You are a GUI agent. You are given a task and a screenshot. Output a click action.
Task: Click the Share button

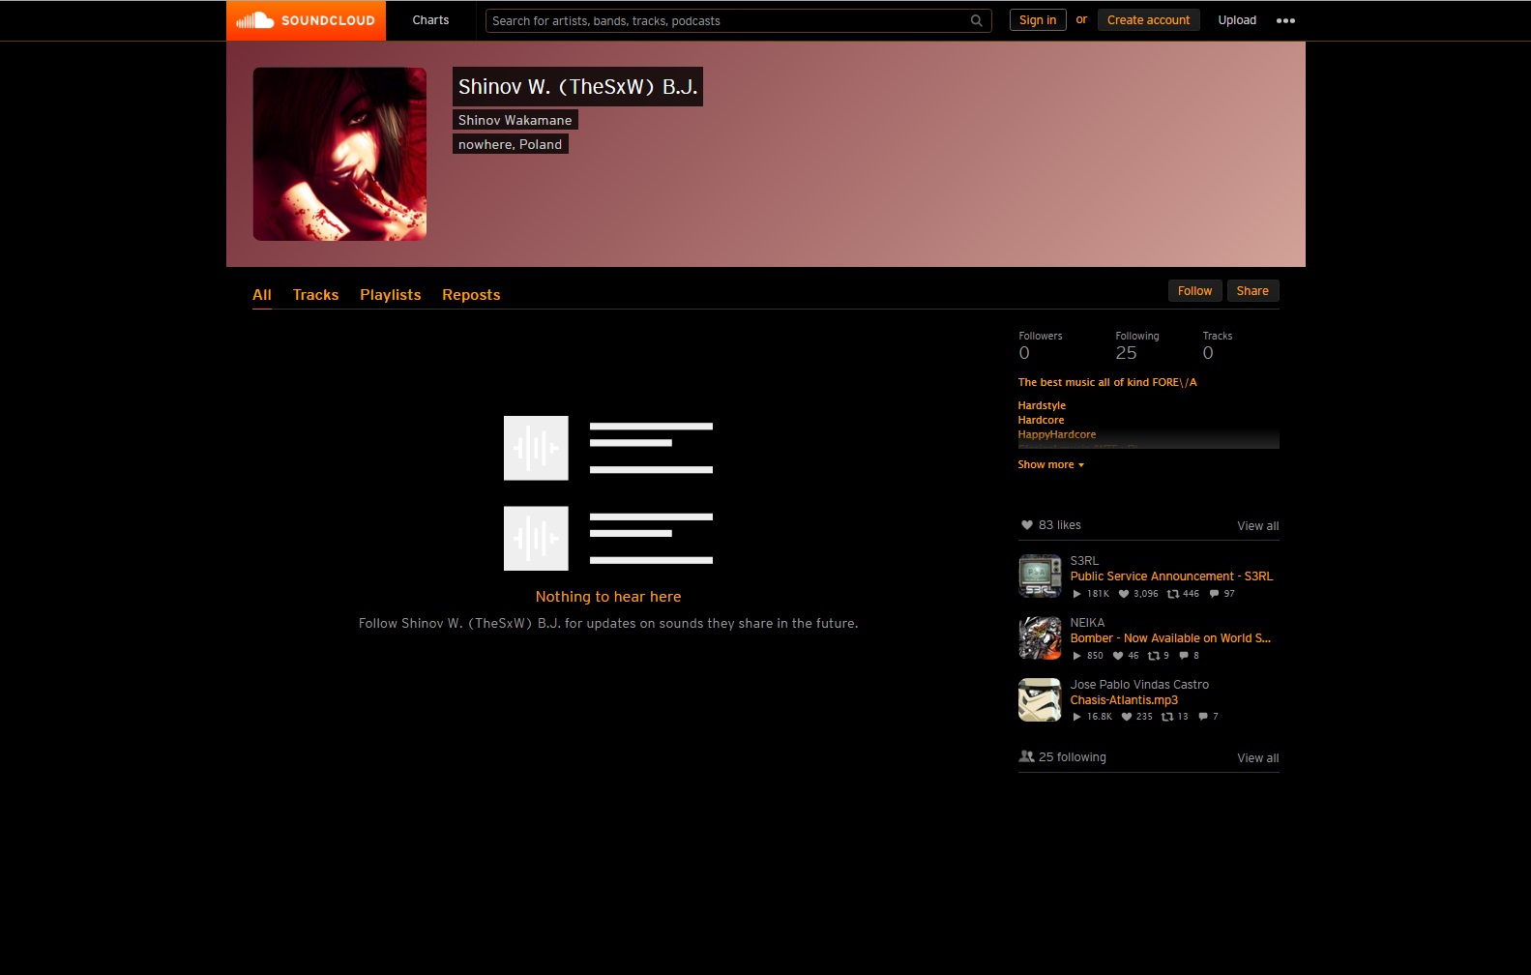click(x=1252, y=291)
